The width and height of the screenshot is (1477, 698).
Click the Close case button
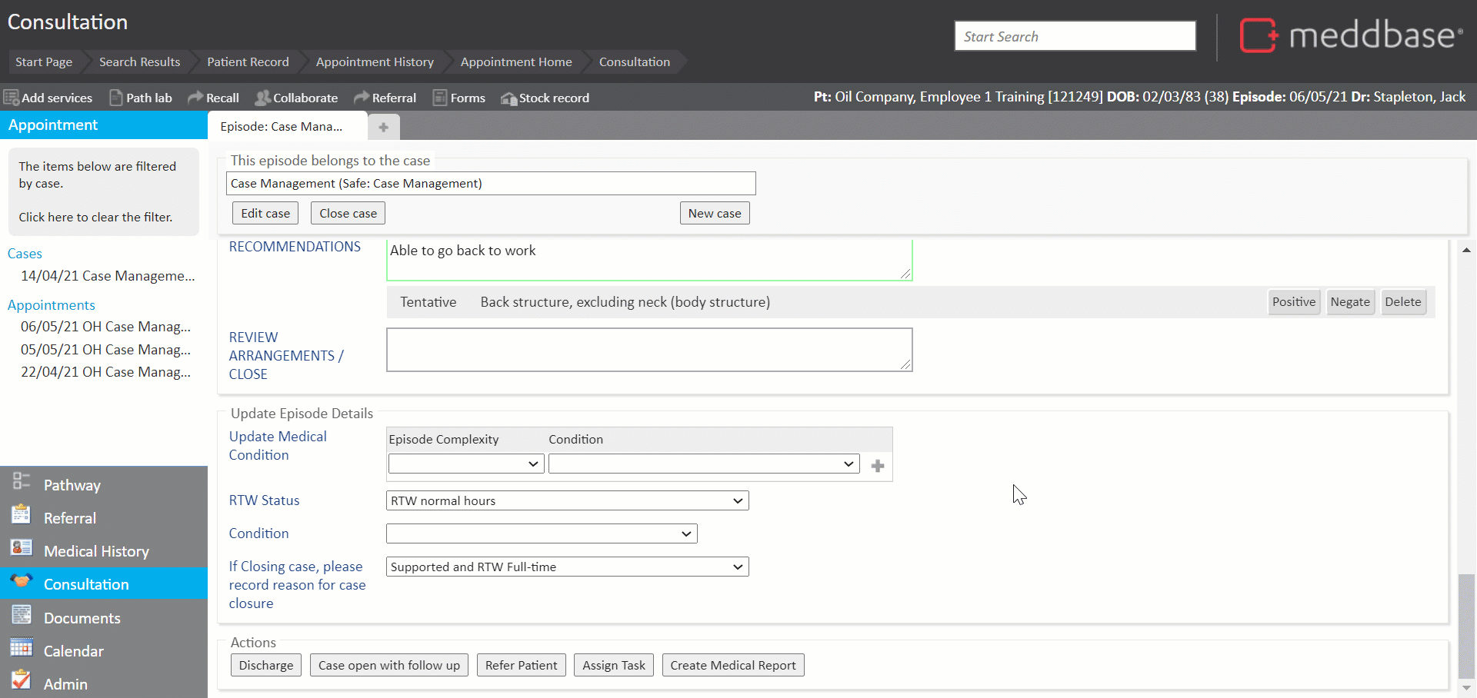point(348,213)
